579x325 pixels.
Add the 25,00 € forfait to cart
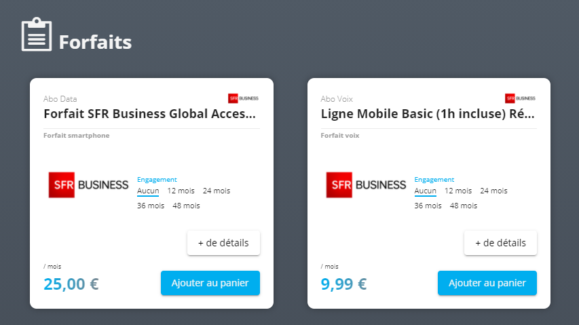[x=210, y=283]
